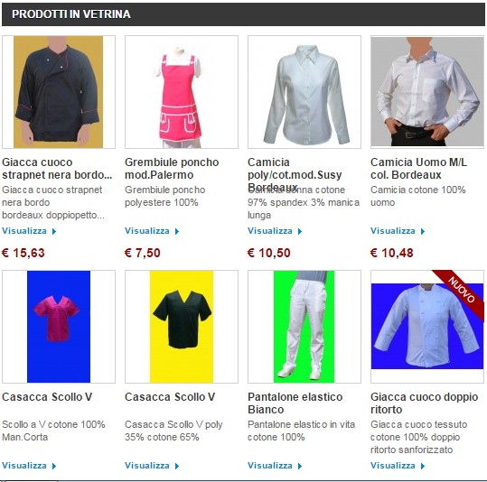The width and height of the screenshot is (487, 482).
Task: Click the Prodotti in Vetrina header
Action: (71, 14)
